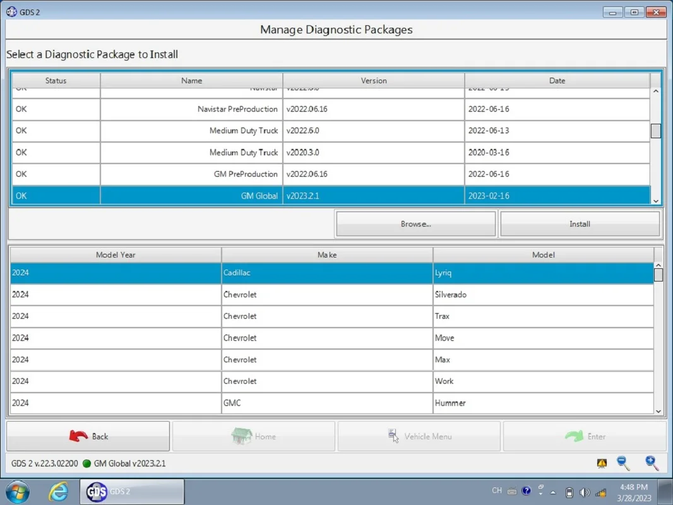673x505 pixels.
Task: Select the 2024 Cadillac Lyriq row
Action: [x=332, y=273]
